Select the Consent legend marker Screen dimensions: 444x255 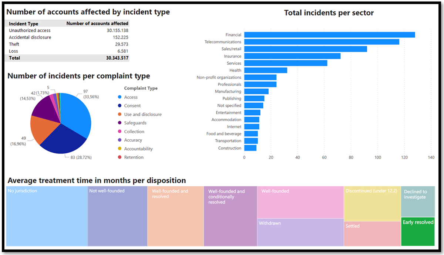click(119, 106)
